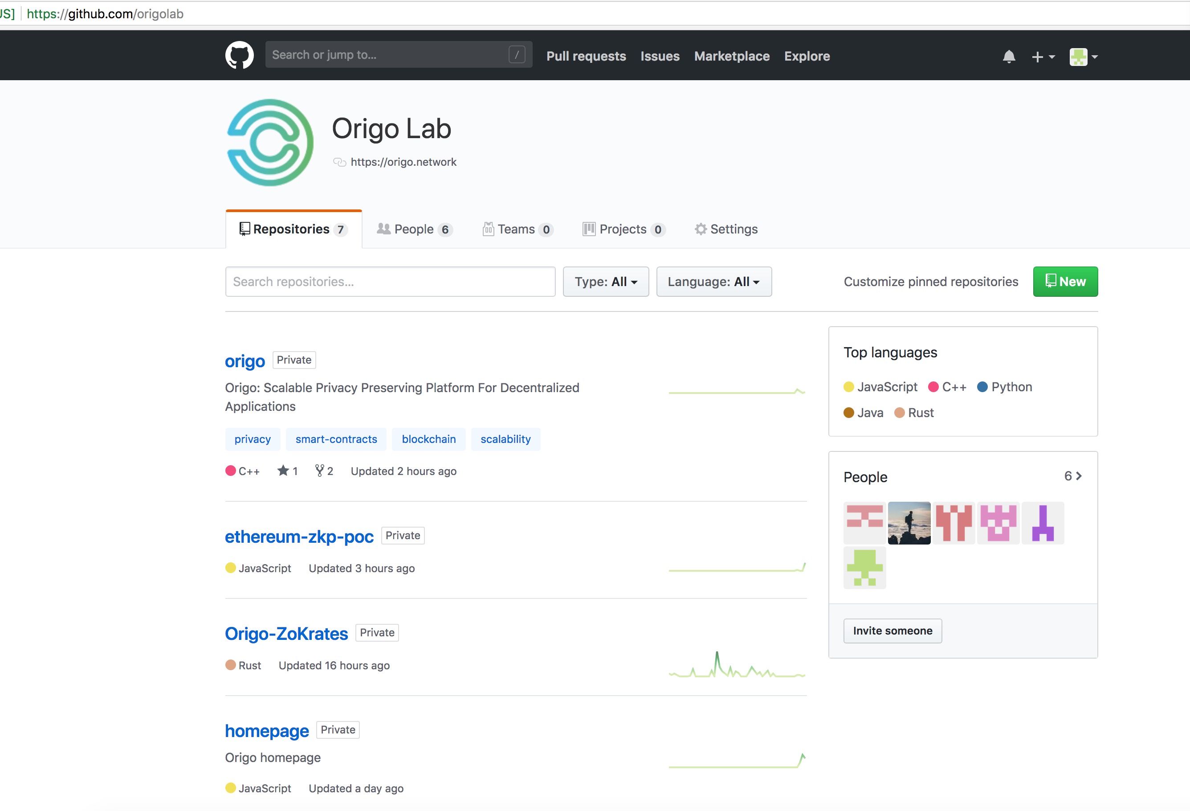The image size is (1190, 811).
Task: Switch to the Projects tab
Action: (624, 229)
